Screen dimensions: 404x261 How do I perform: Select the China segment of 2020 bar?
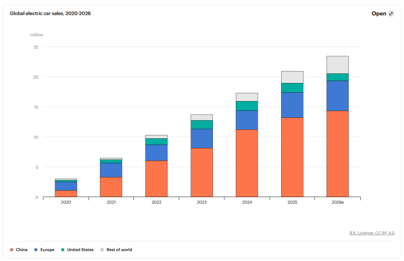[66, 193]
